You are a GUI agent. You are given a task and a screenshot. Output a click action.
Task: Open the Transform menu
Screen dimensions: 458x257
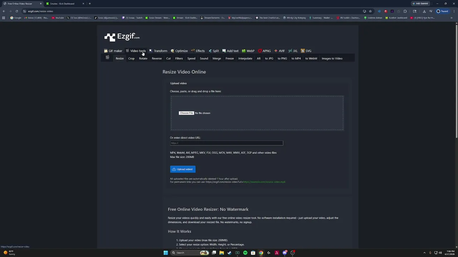(158, 51)
